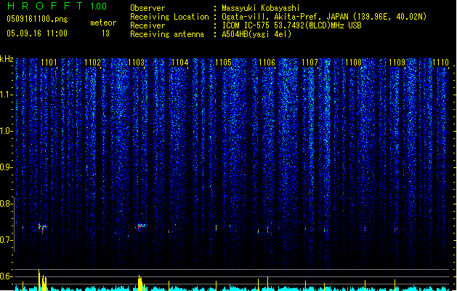Viewport: 457px width, 291px height.
Task: Click the date stamp 05.09.16 11:00
Action: coord(37,33)
